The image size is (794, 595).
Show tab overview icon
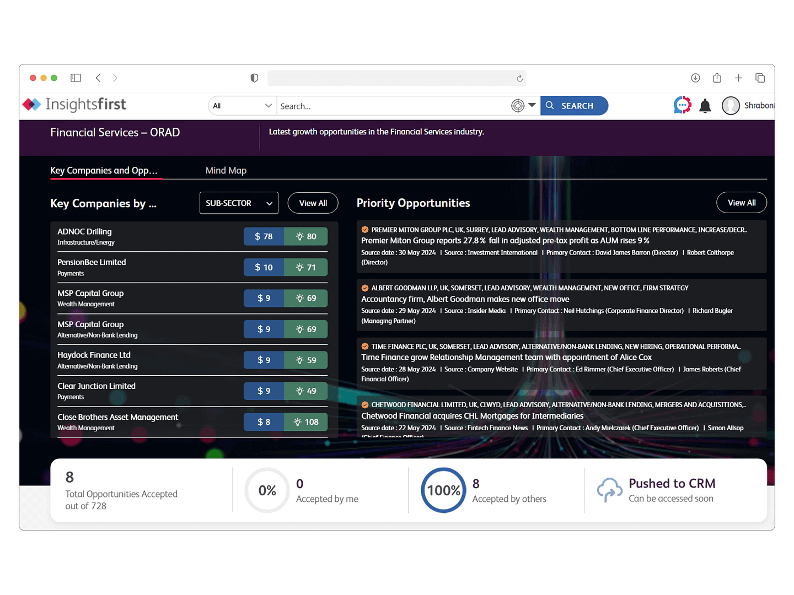(760, 78)
